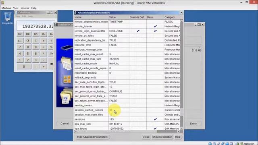The image size is (258, 145).
Task: Click the vertical scrollbar down arrow
Action: click(x=182, y=128)
